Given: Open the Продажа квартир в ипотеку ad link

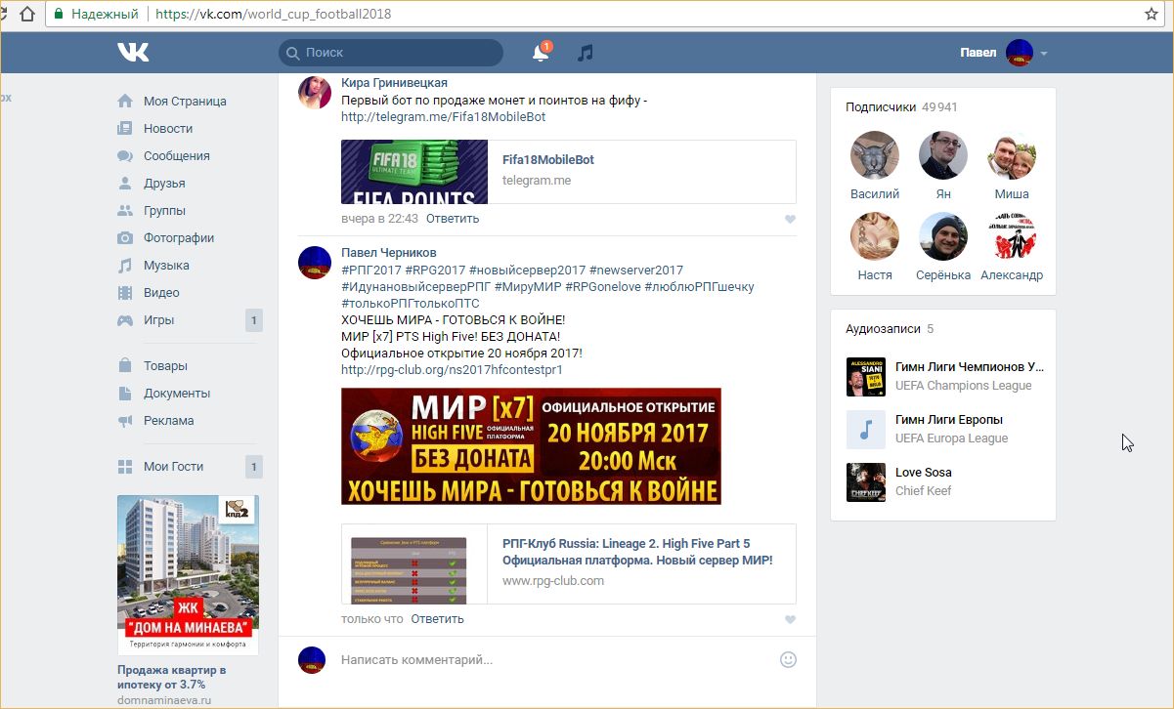Looking at the screenshot, I should click(172, 678).
